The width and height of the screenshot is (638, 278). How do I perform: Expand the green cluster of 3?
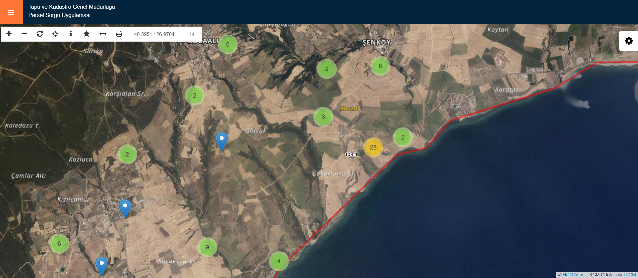[x=323, y=117]
